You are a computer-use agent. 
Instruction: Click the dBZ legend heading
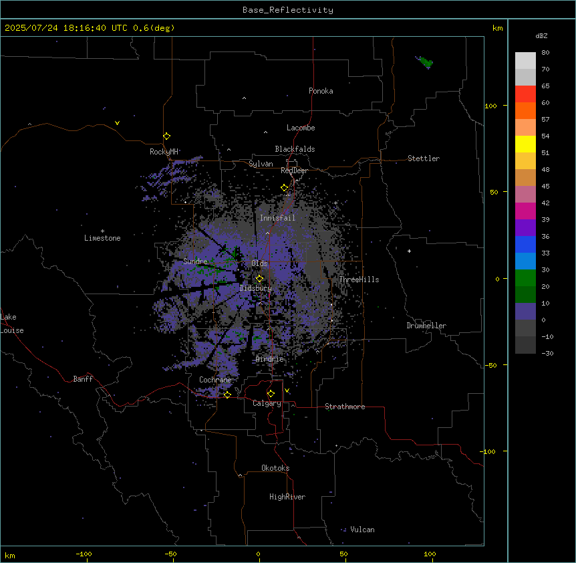541,35
